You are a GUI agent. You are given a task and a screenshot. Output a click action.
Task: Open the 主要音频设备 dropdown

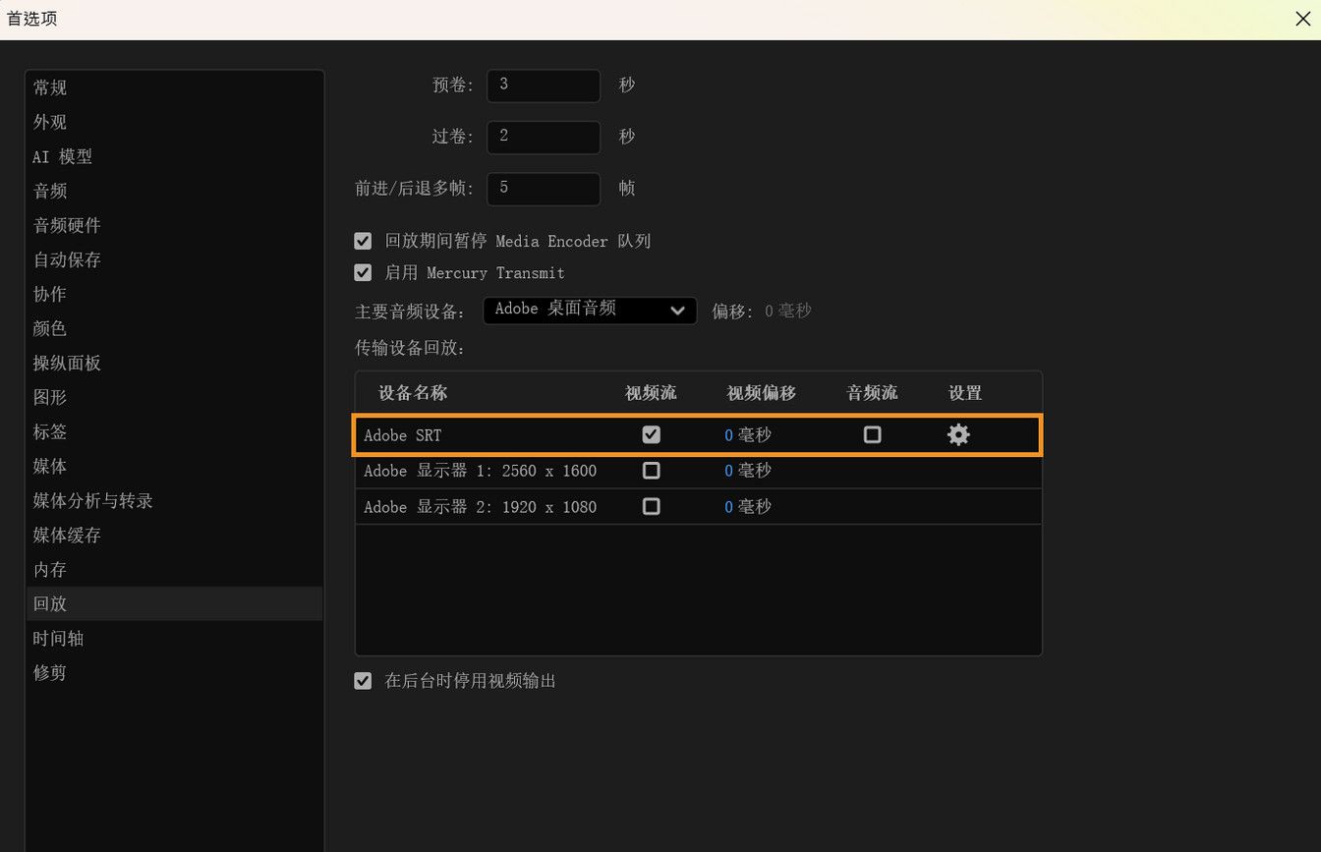tap(589, 309)
